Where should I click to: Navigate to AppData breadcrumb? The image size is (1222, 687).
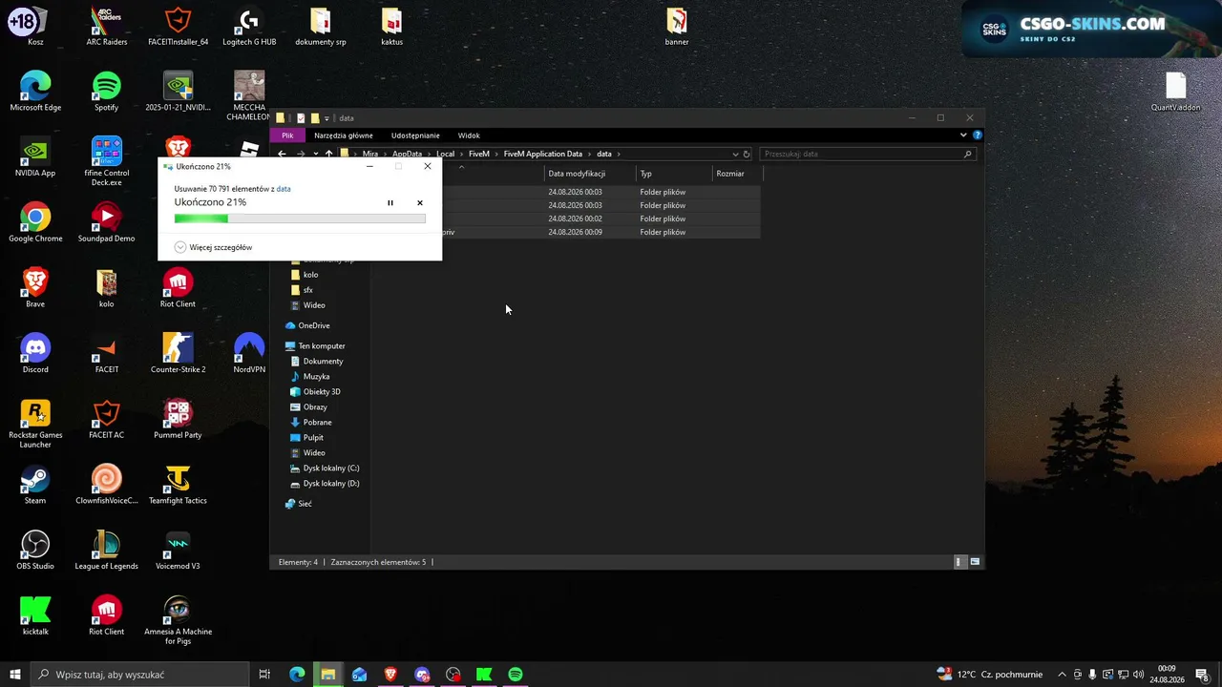click(x=407, y=154)
